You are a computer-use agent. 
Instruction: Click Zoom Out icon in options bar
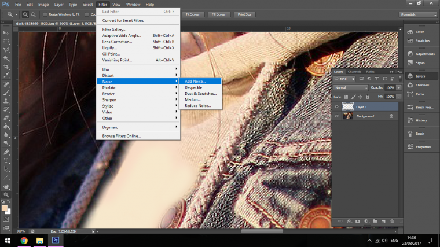point(33,14)
